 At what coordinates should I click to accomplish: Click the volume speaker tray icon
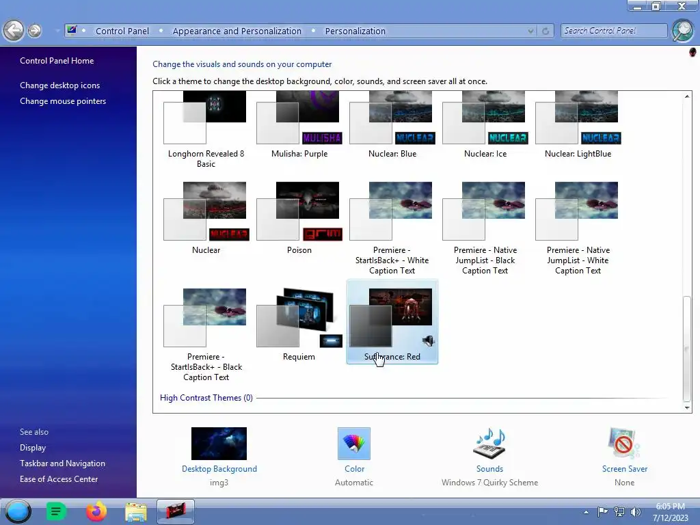point(636,511)
